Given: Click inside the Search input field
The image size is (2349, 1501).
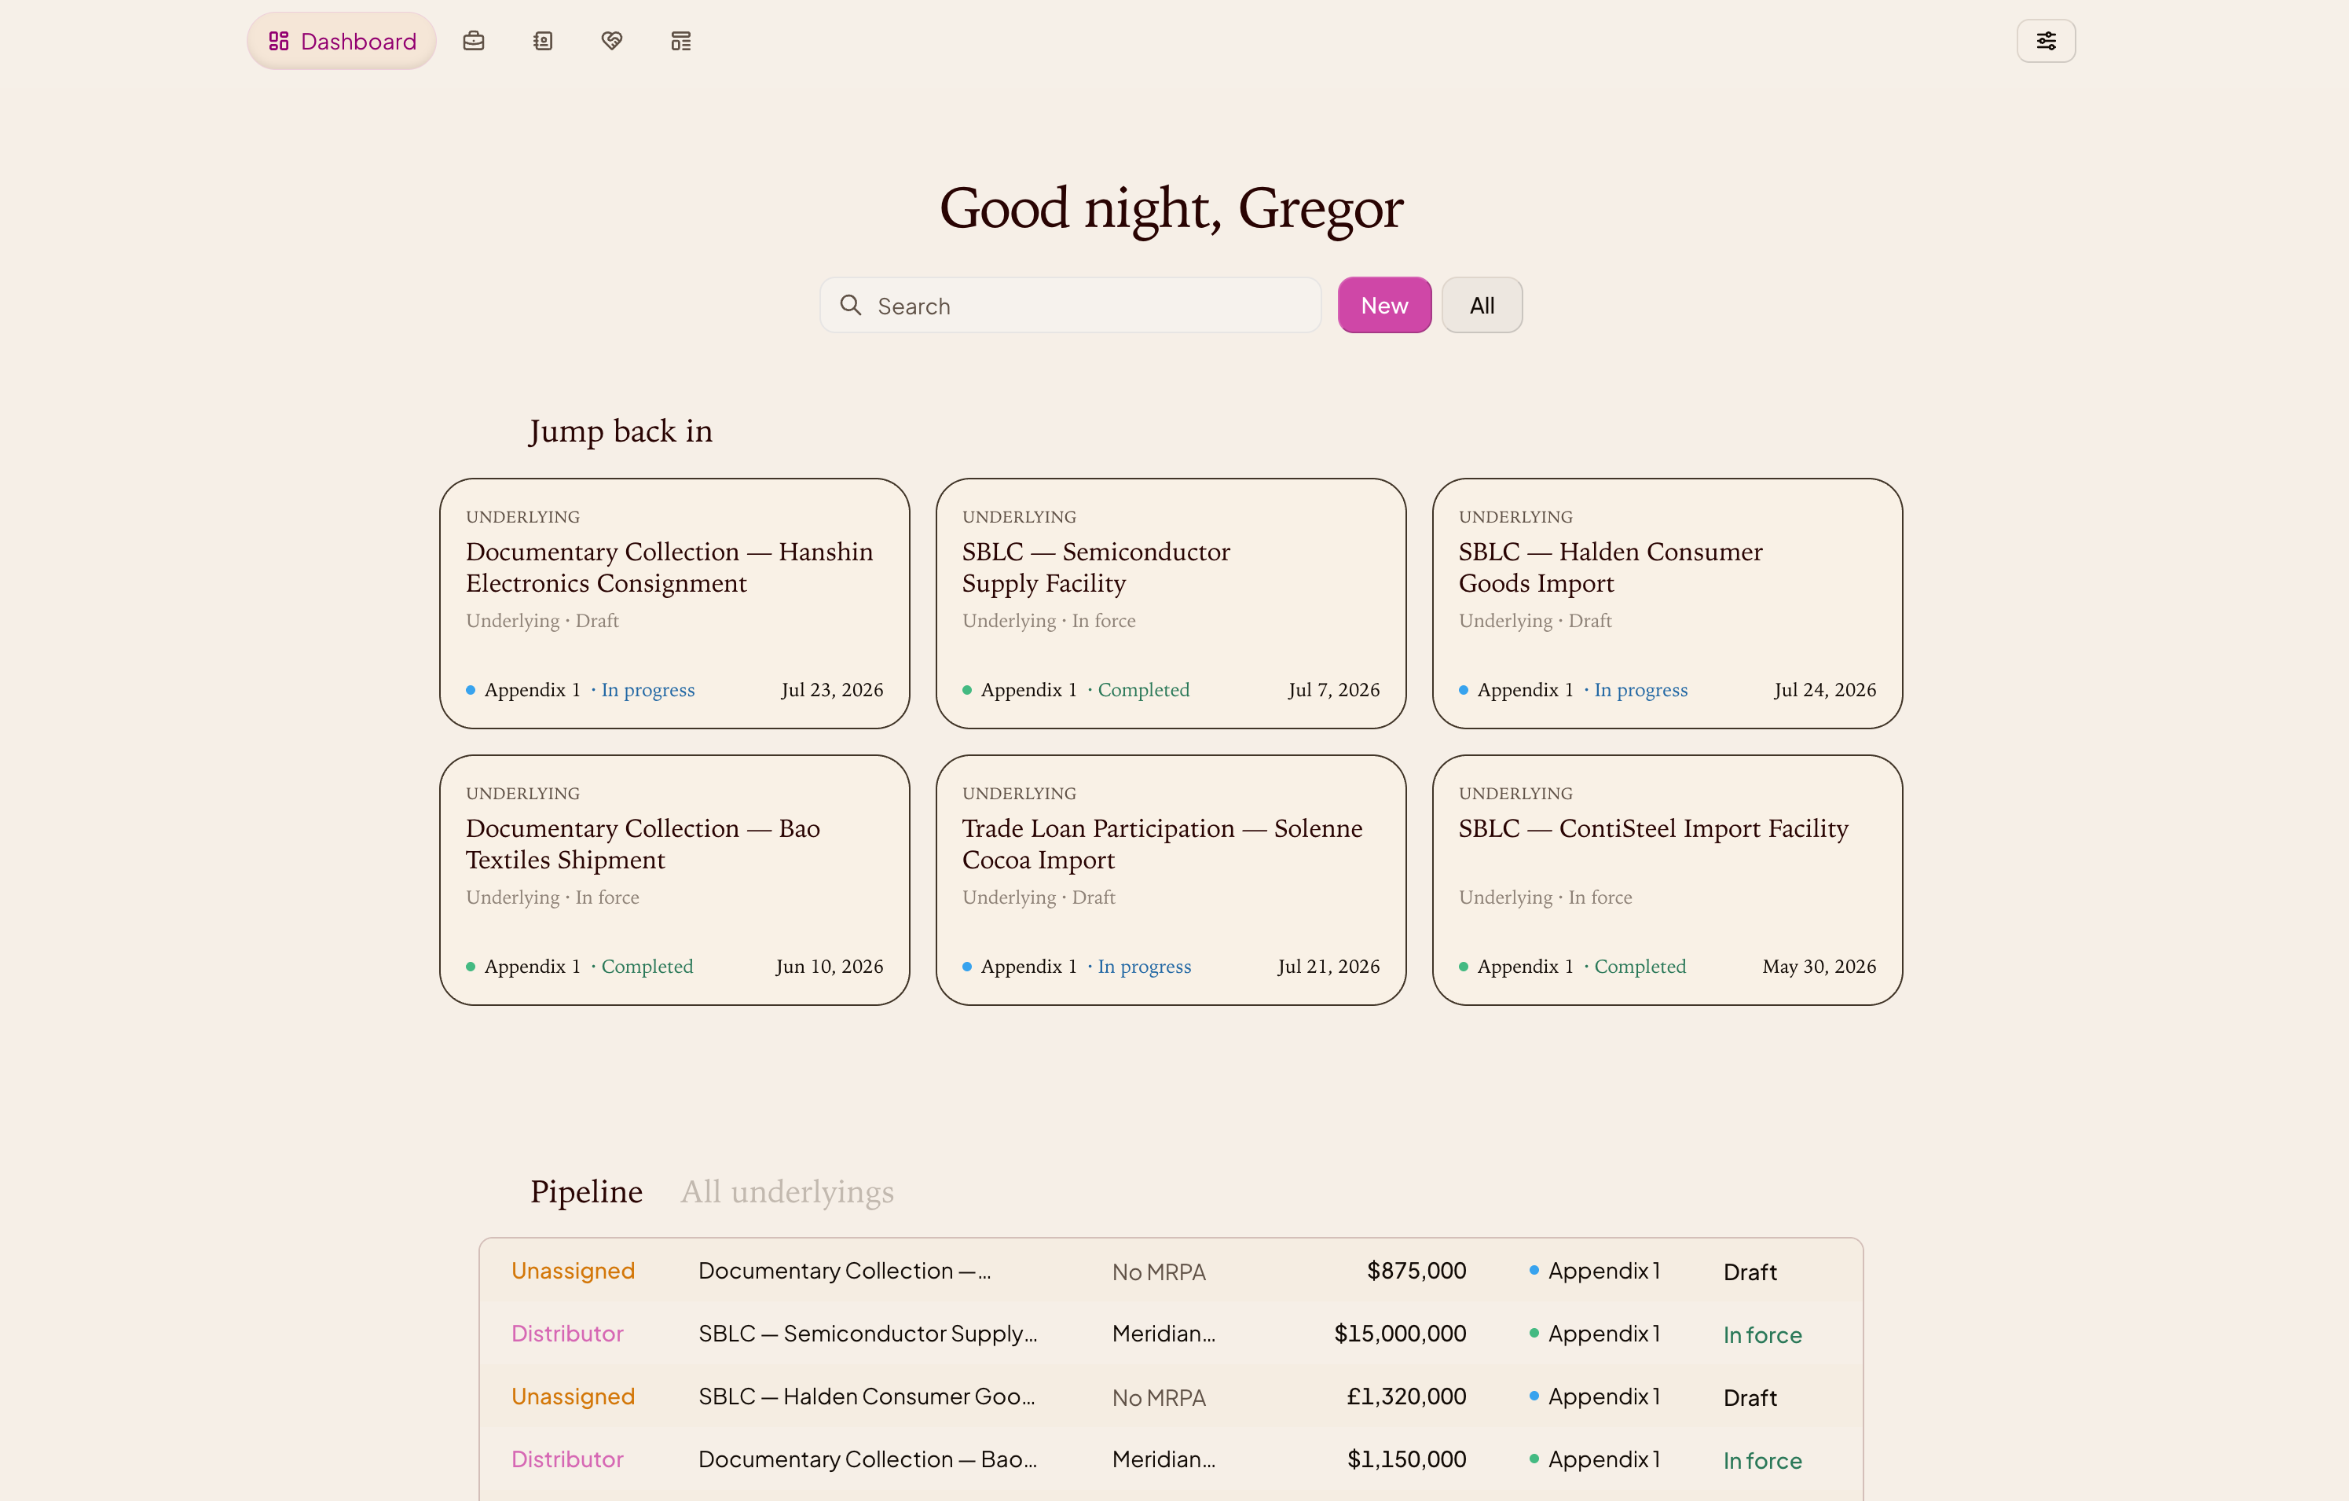Looking at the screenshot, I should click(1070, 306).
